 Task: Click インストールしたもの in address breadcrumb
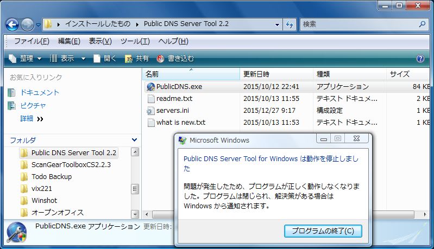pyautogui.click(x=98, y=24)
